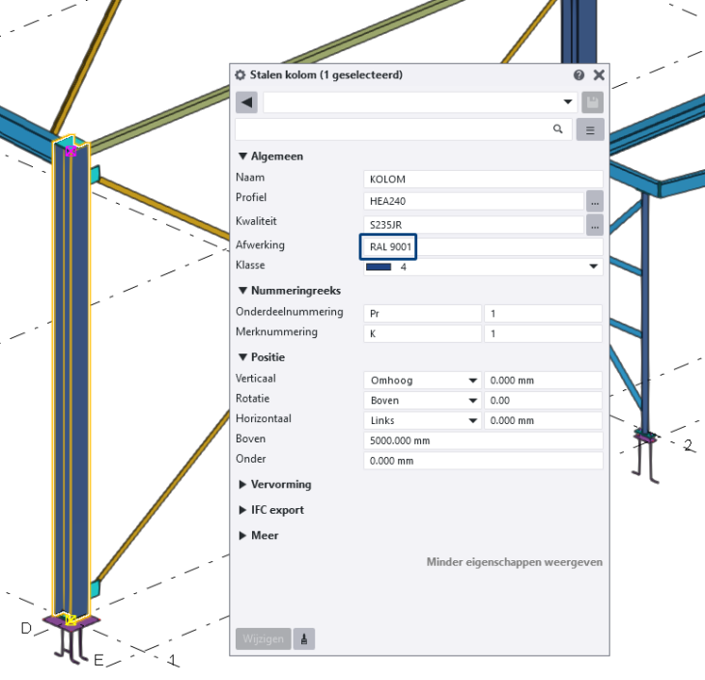
Task: Open the hamburger options menu
Action: tap(590, 130)
